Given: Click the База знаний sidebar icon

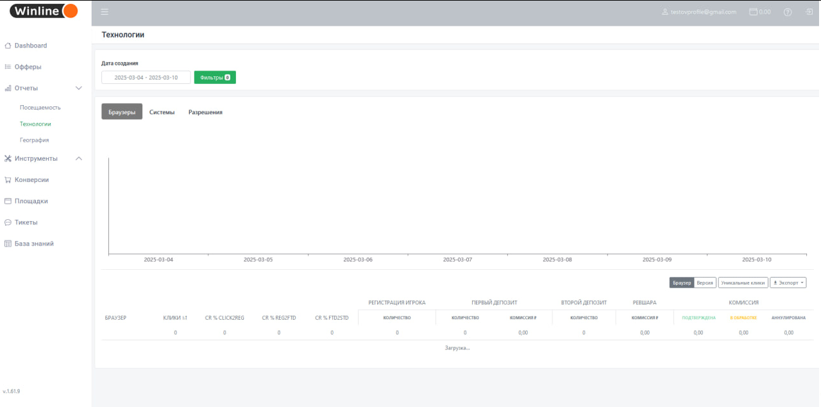Looking at the screenshot, I should [x=8, y=244].
